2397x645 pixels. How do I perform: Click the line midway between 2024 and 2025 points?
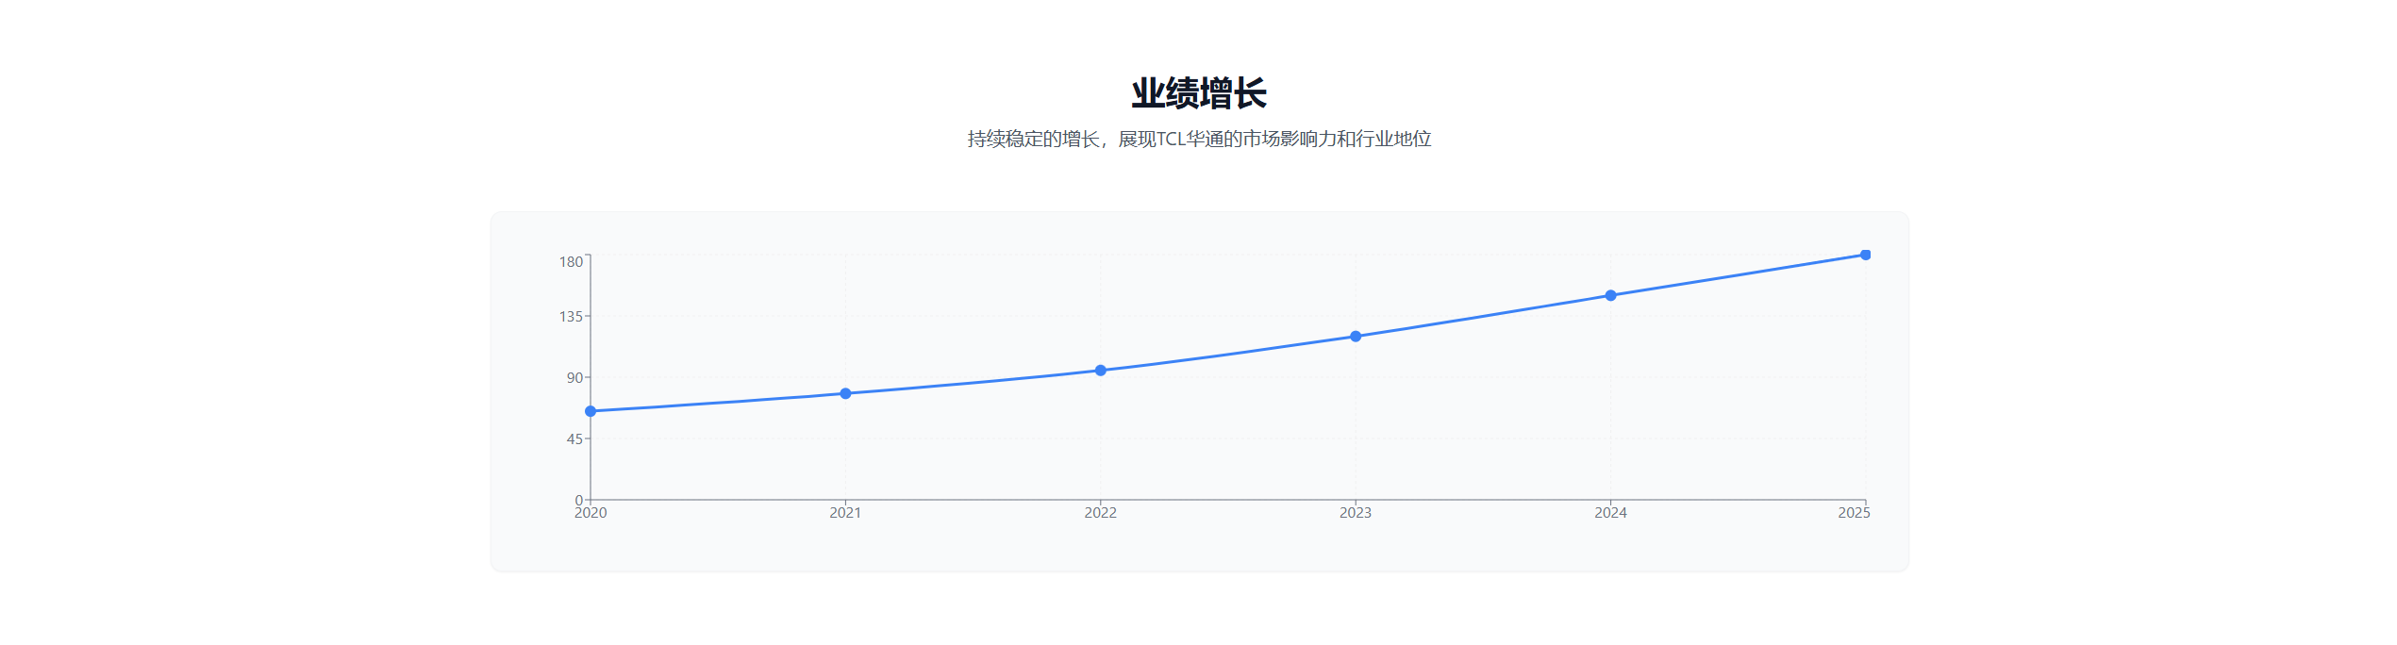(x=1738, y=275)
